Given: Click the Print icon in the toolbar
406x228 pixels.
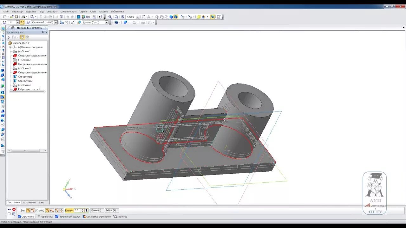Looking at the screenshot, I should click(23, 17).
